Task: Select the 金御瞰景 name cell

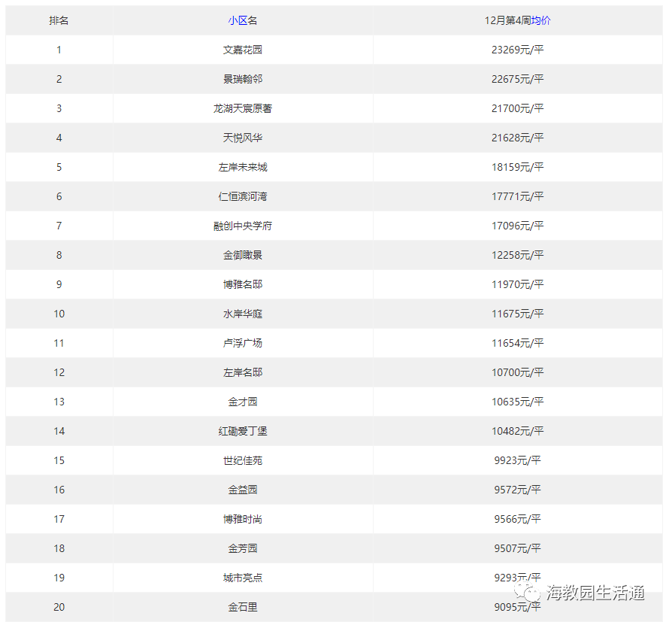Action: [243, 255]
